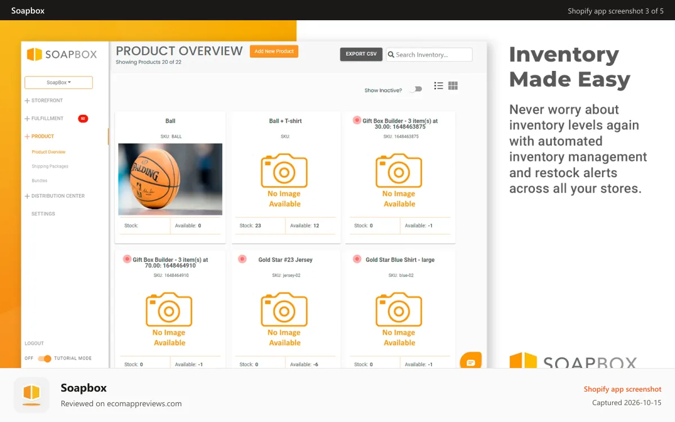The width and height of the screenshot is (675, 422).
Task: Click red alert dot on Gift Box Builder 30.00
Action: (357, 120)
